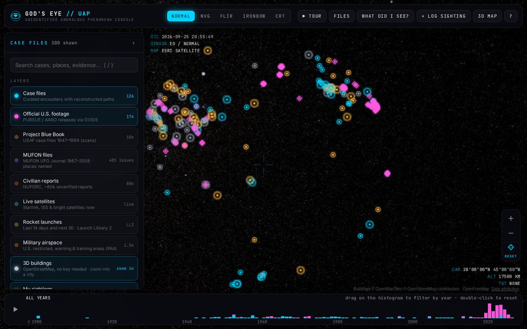This screenshot has height=329, width=527.
Task: Toggle the 3D buildings layer
Action: (74, 269)
